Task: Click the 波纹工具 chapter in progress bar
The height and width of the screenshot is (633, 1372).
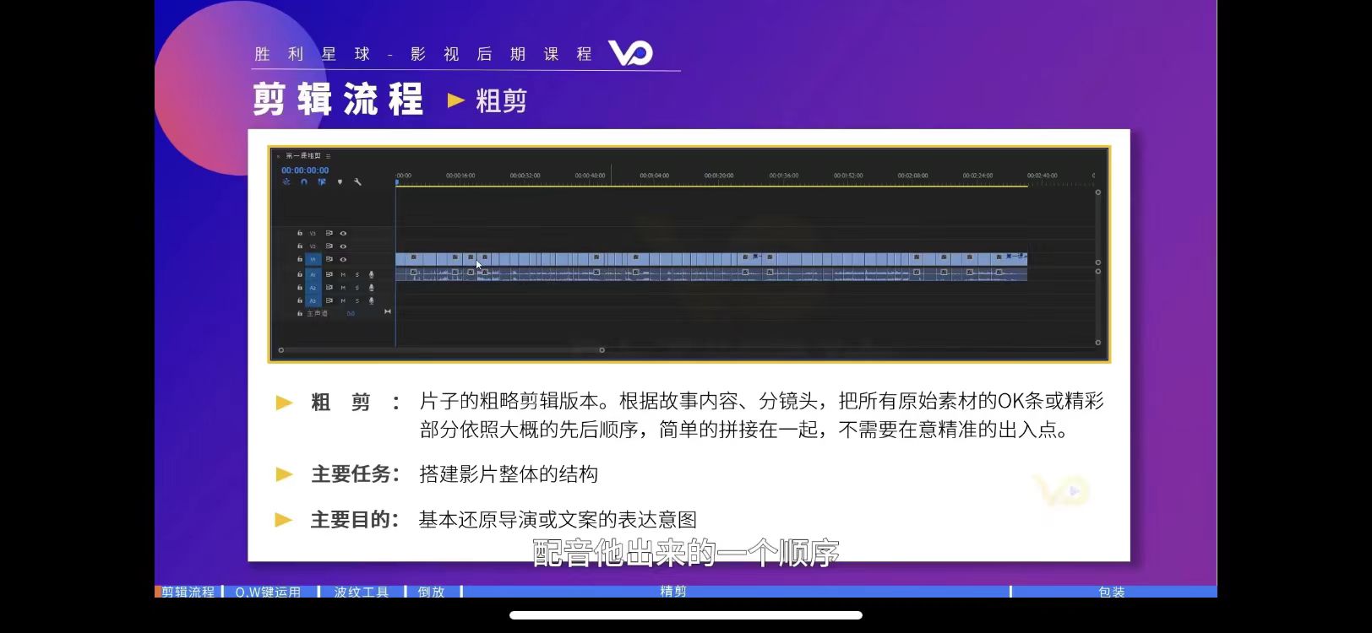Action: pyautogui.click(x=361, y=592)
